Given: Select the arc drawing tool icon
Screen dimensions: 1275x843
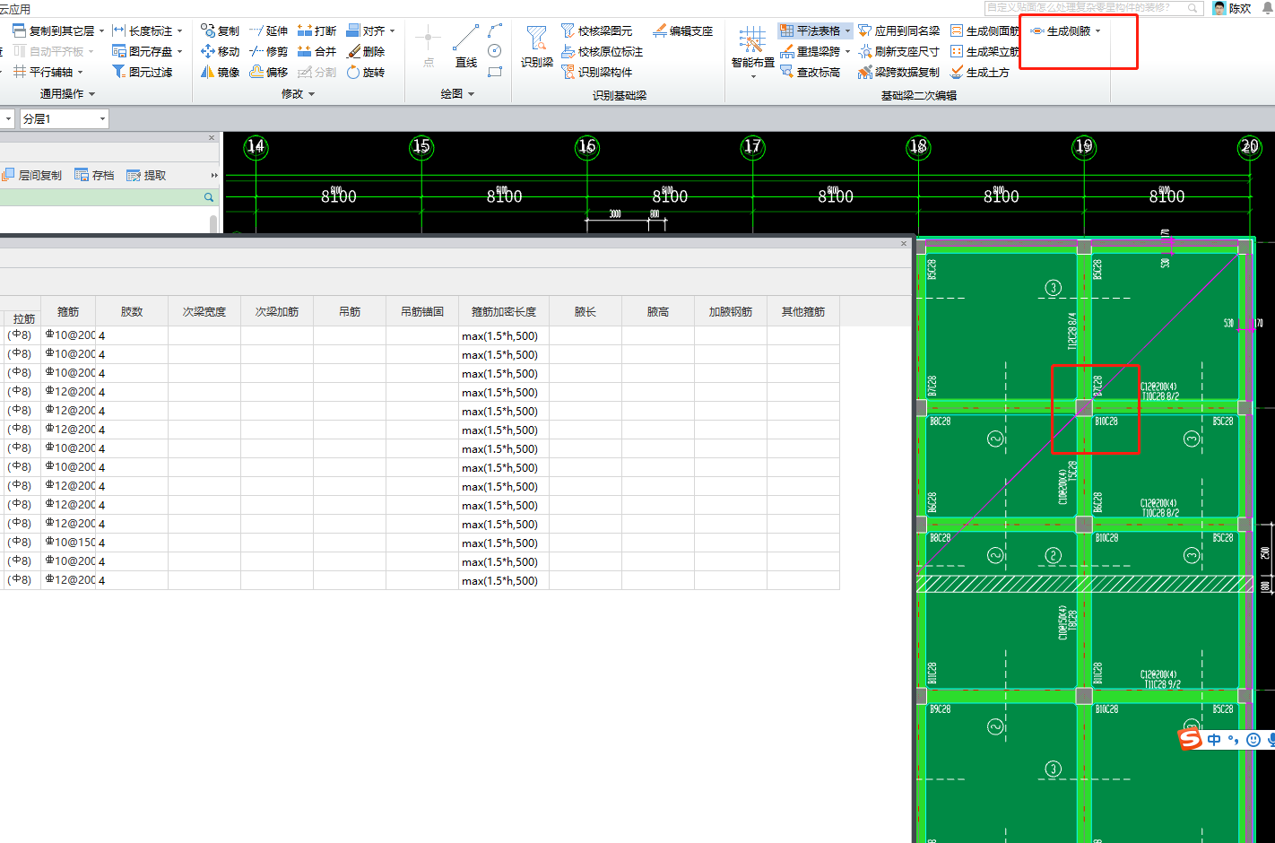Looking at the screenshot, I should [x=495, y=30].
